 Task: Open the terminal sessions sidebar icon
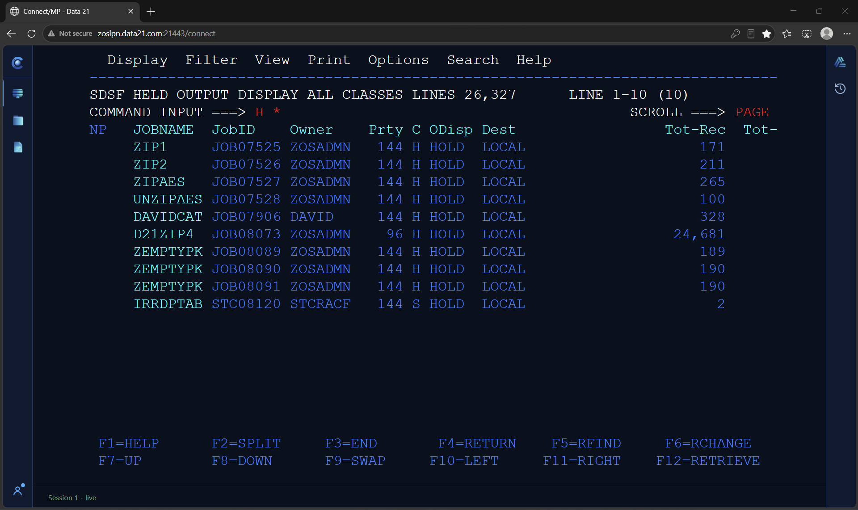pos(18,93)
